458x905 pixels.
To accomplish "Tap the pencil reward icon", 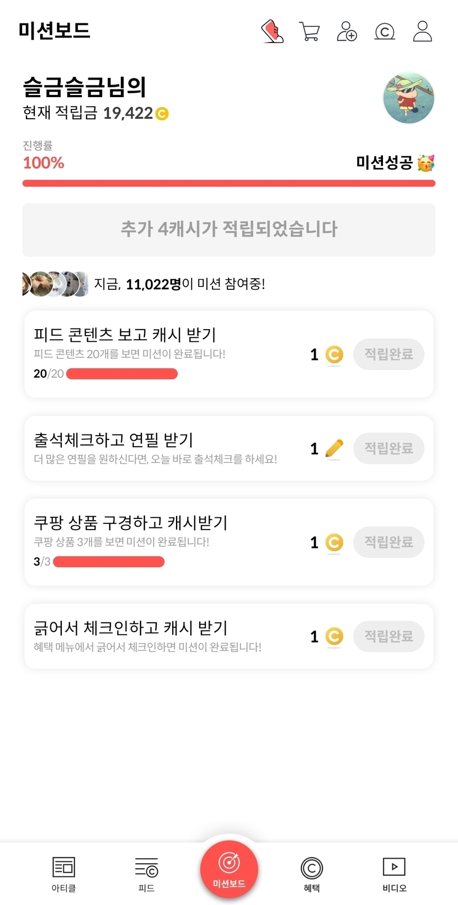I will [x=334, y=448].
